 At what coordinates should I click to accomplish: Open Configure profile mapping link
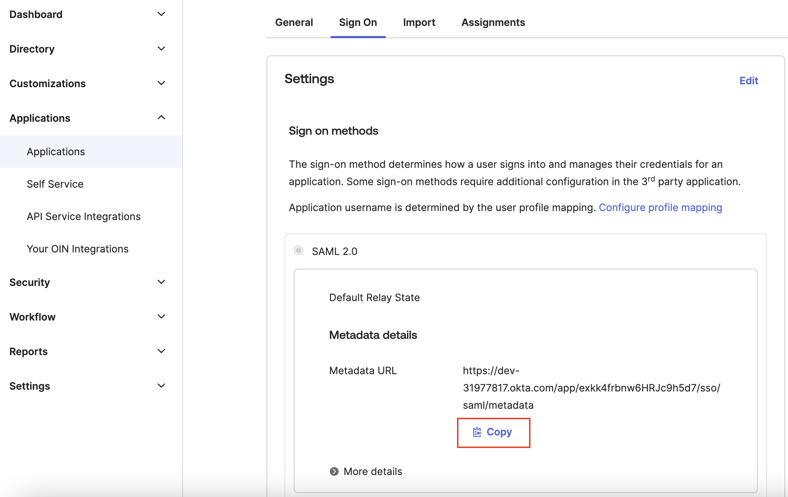coord(660,207)
